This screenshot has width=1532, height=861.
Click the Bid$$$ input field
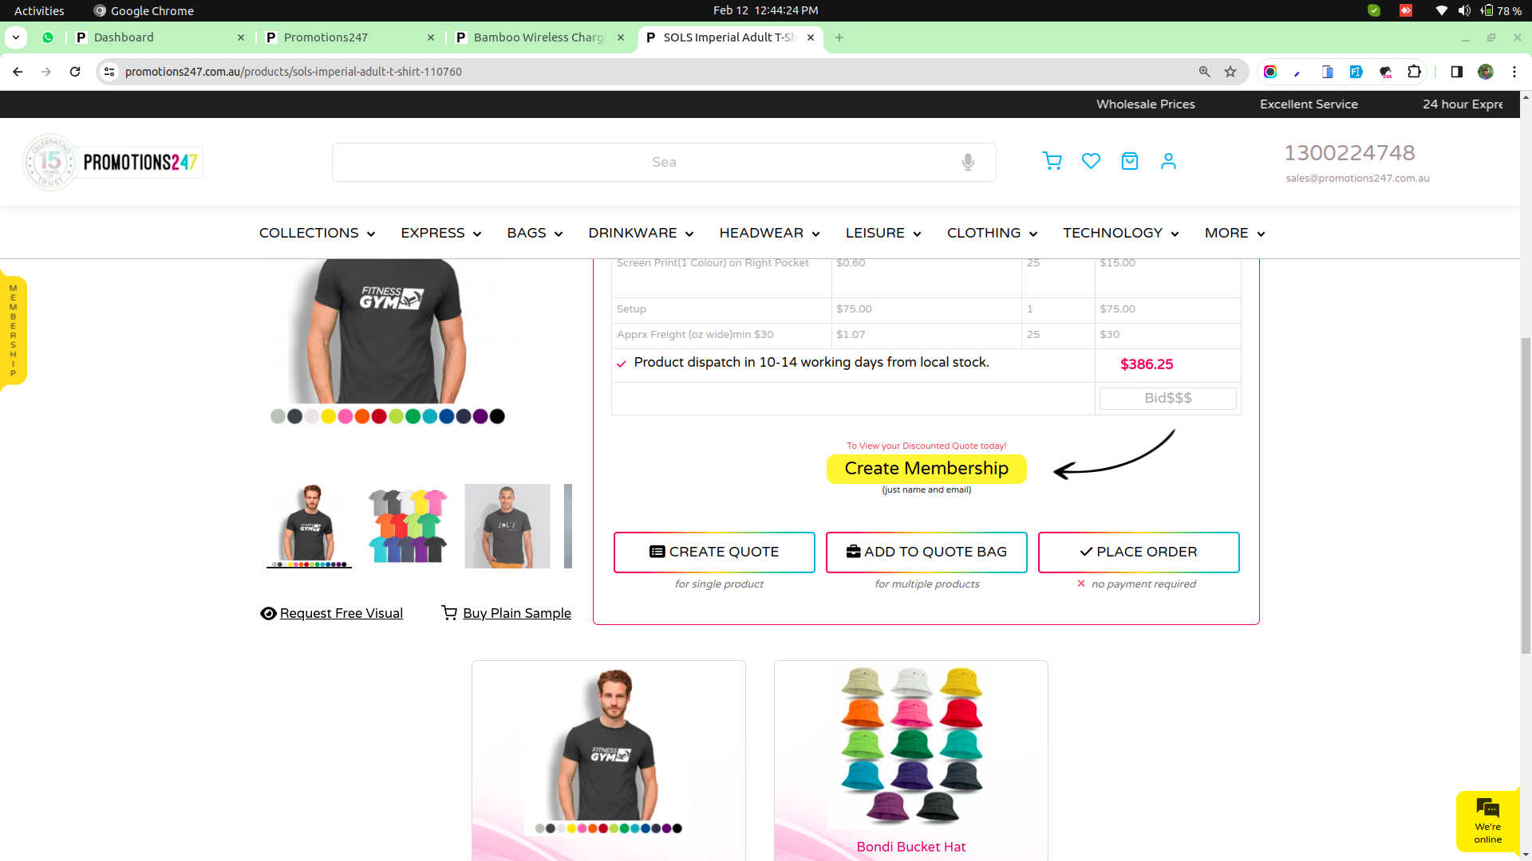pos(1167,398)
